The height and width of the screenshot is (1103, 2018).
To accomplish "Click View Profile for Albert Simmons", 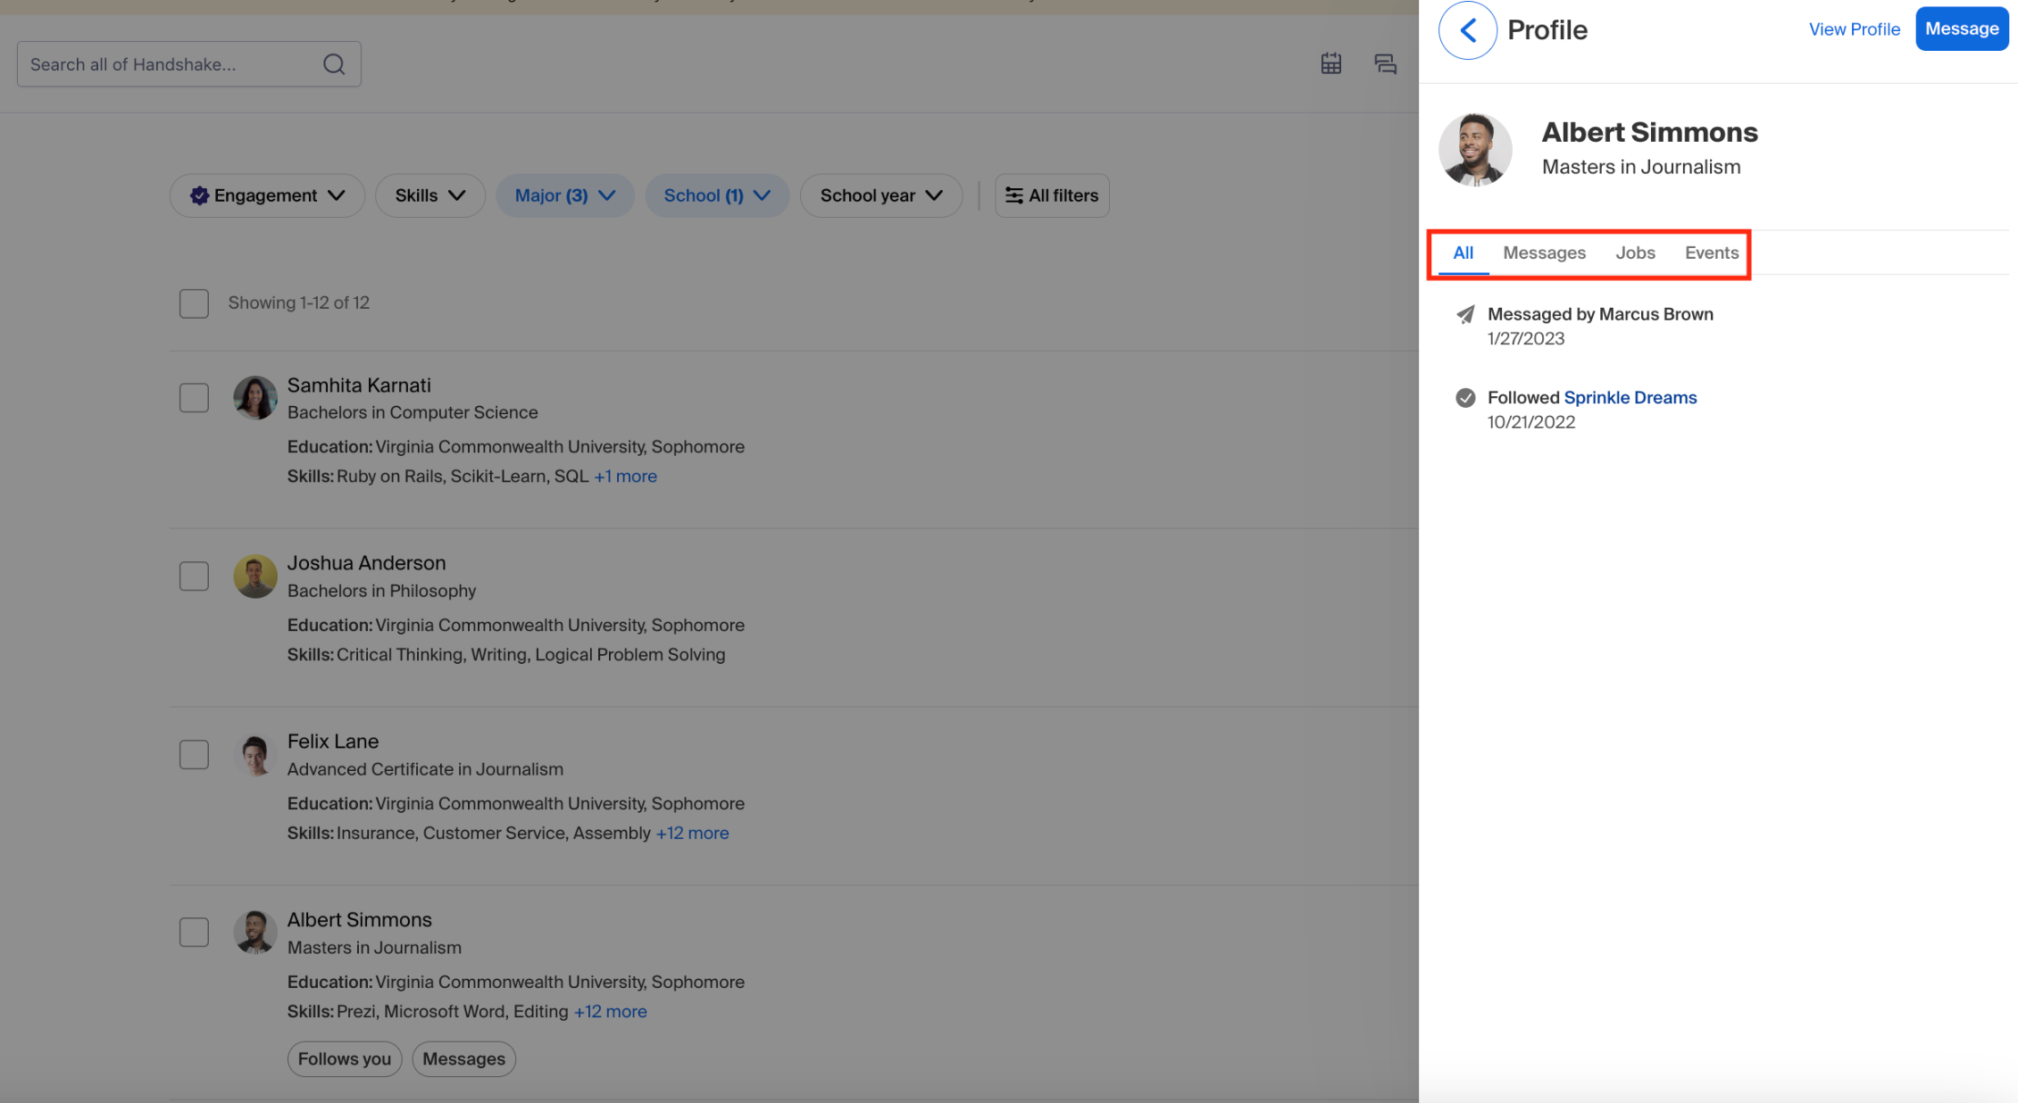I will coord(1855,29).
